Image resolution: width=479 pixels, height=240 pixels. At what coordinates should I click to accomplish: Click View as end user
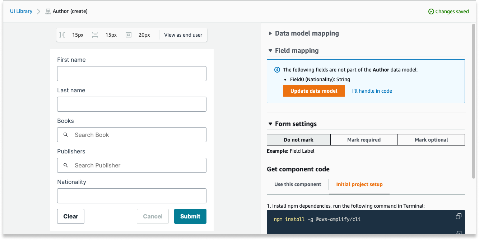[x=183, y=35]
